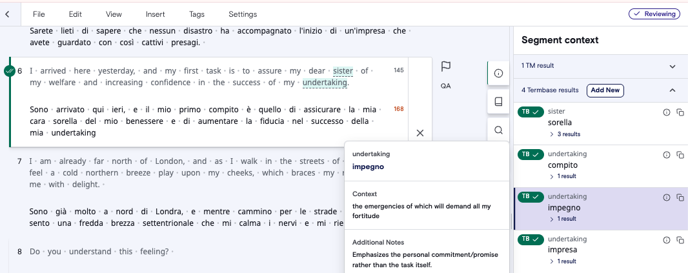Copy the 'impresa' term with copy icon

click(680, 239)
